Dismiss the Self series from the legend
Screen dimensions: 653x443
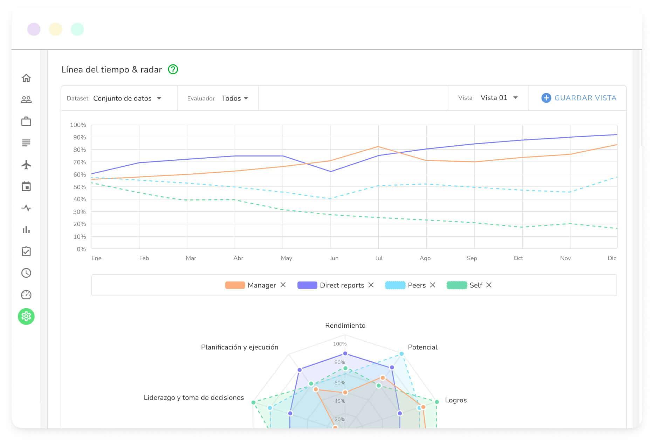[x=489, y=285]
